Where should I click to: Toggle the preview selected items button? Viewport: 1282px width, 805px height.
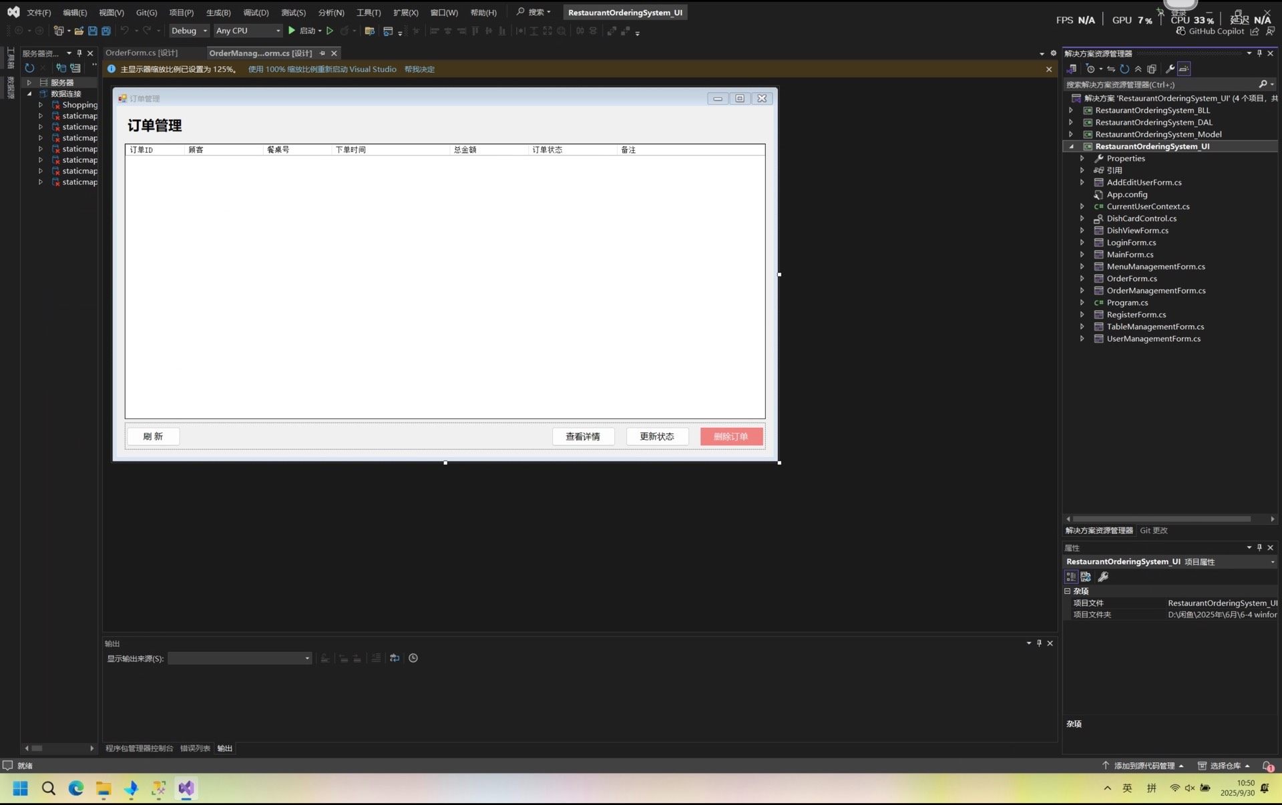1184,69
